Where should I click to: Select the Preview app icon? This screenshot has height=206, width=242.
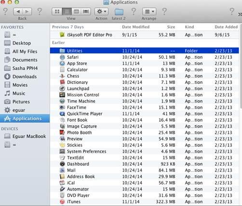click(62, 139)
